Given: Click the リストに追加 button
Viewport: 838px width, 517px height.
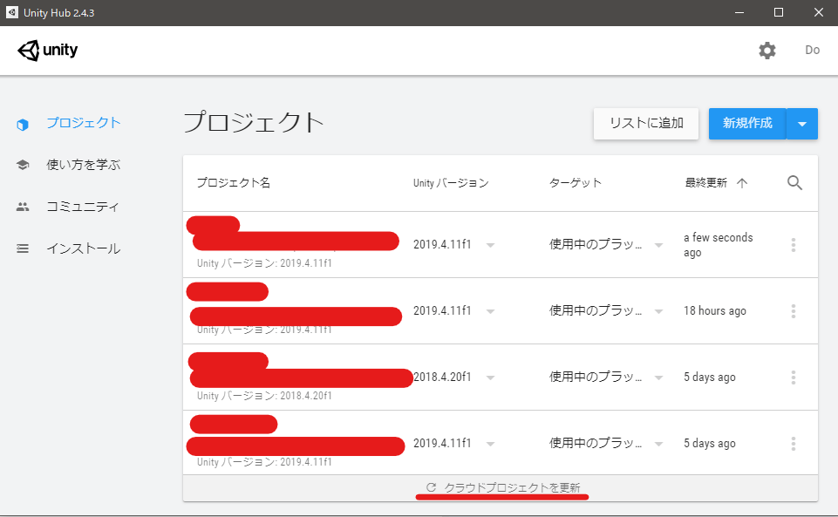Looking at the screenshot, I should point(645,124).
